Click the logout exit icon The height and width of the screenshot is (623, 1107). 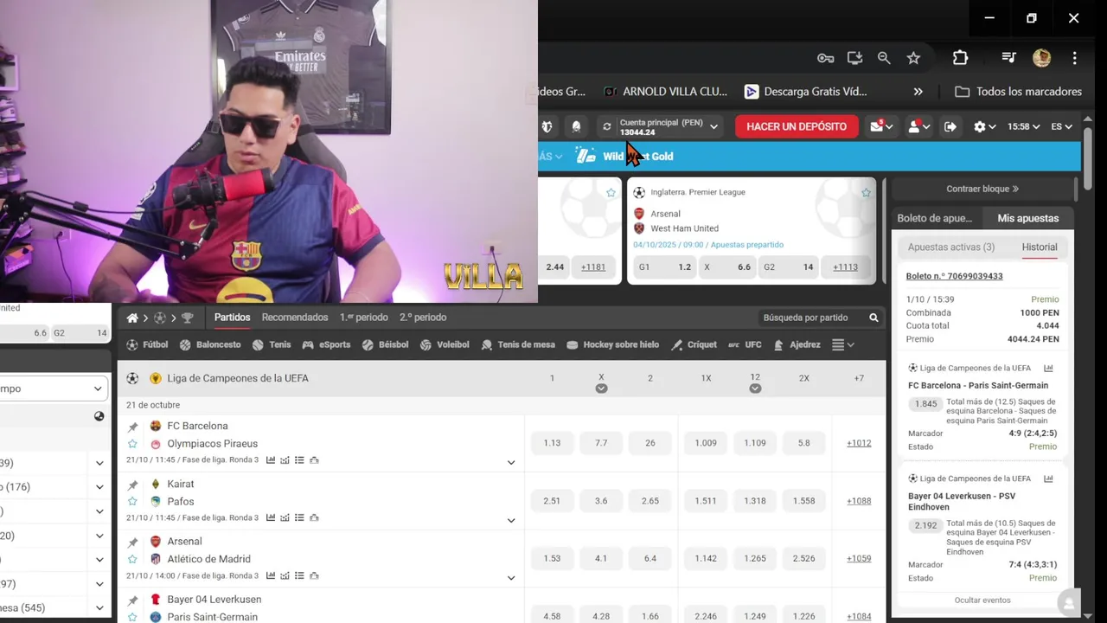pos(950,126)
